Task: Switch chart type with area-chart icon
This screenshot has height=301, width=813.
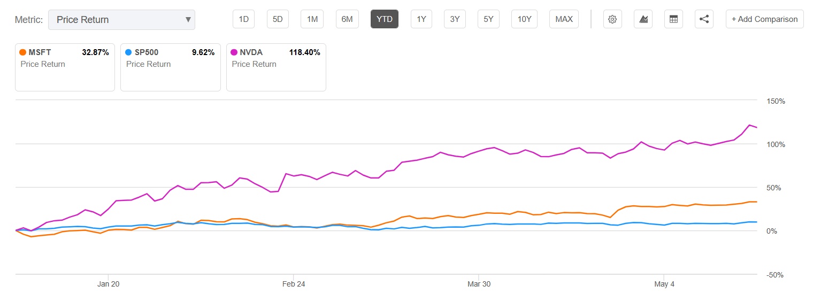Action: (x=643, y=19)
